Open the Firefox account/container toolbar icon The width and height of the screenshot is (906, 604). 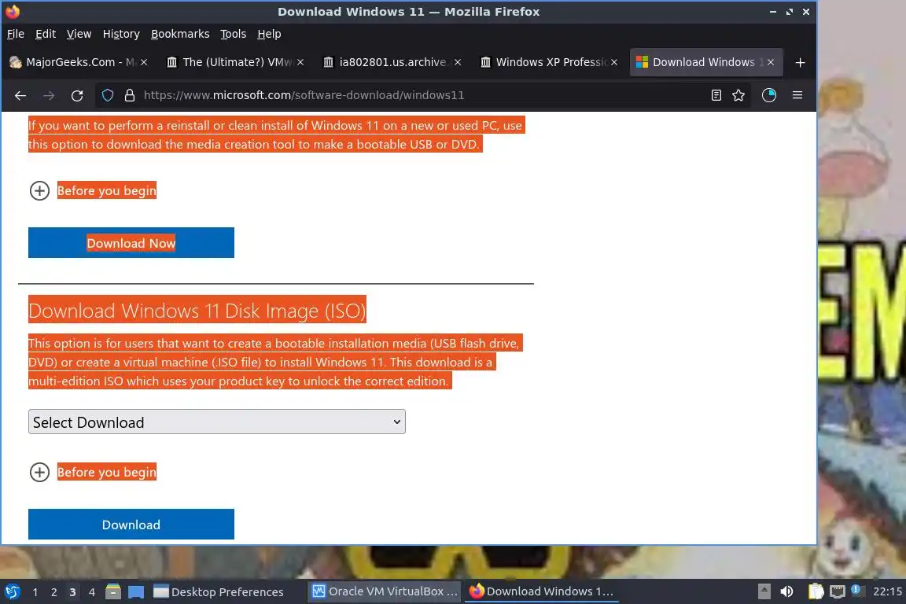pyautogui.click(x=768, y=95)
